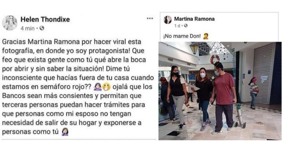Open the shopping mall photo in Martina's post
285x148 pixels.
point(220,91)
